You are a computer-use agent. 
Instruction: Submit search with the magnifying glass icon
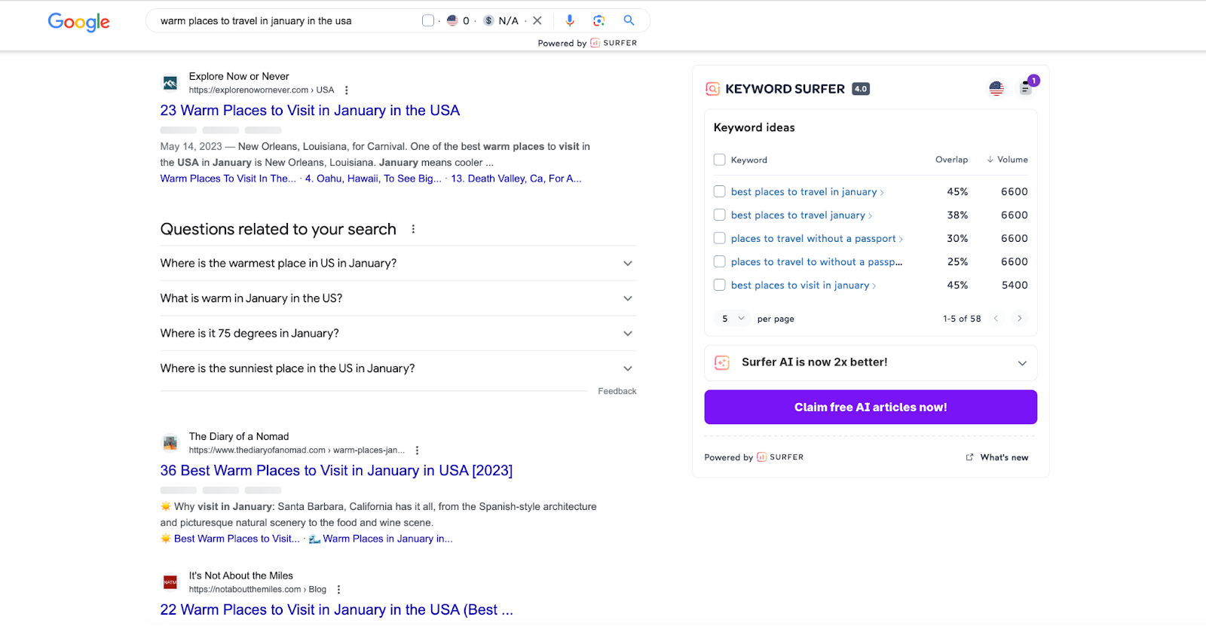(629, 20)
